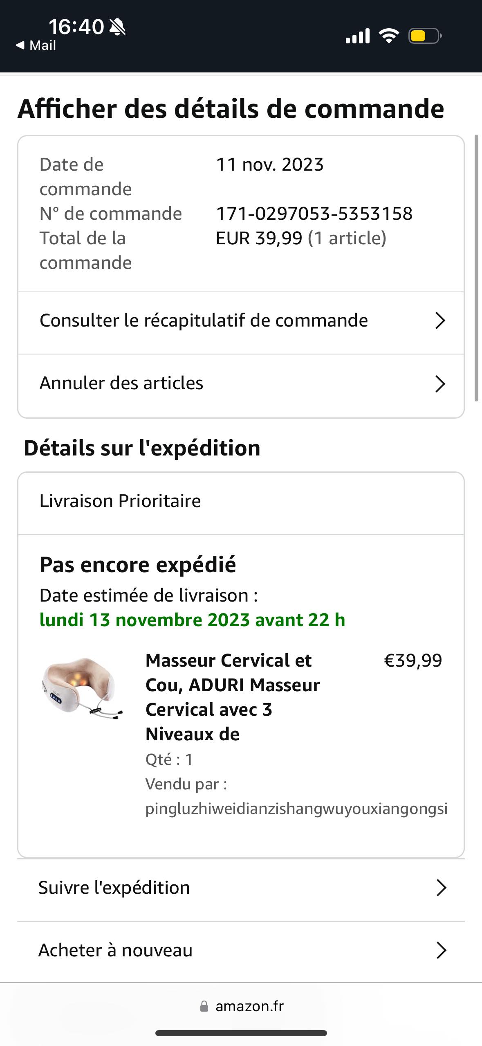Tap chevron beside Acheter à nouveau
This screenshot has width=482, height=1046.
pos(441,950)
